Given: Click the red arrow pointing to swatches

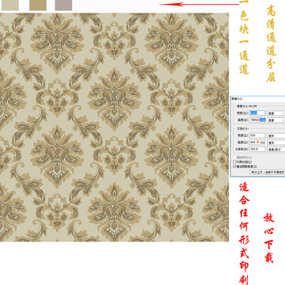Looking at the screenshot, I should point(199,4).
